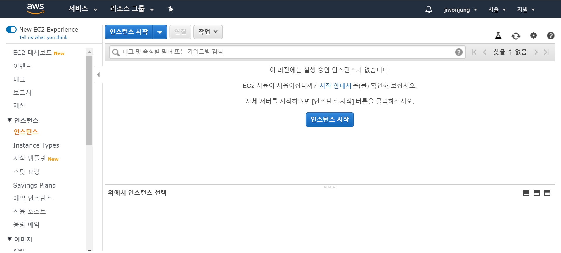Open 제한 in sidebar
Viewport: 561px width, 253px height.
[19, 105]
